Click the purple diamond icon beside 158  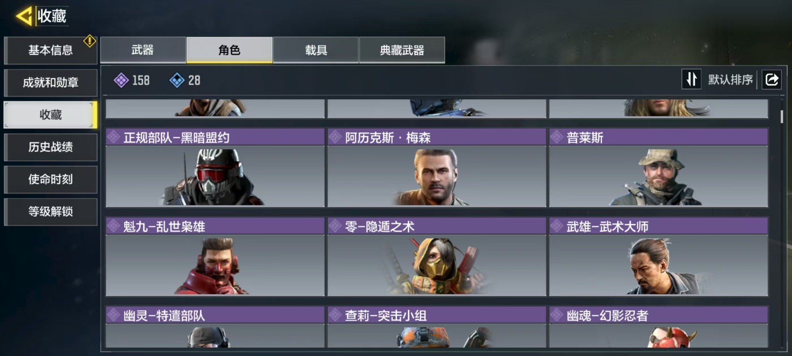(x=121, y=80)
